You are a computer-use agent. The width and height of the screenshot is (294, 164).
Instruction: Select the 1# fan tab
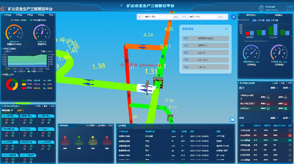tap(9, 15)
